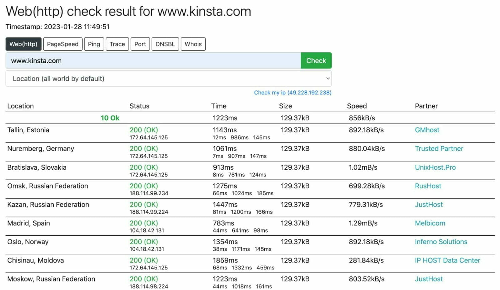Screen dimensions: 500x290
Task: Select the Kazan, Russian Federation location
Action: coord(48,205)
